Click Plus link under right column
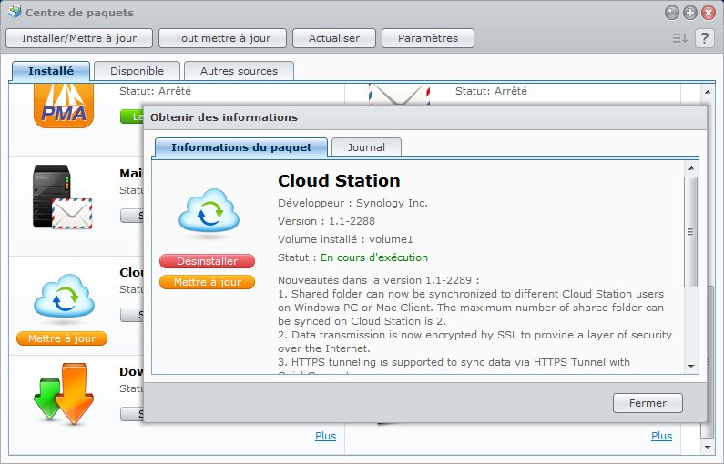Image resolution: width=724 pixels, height=464 pixels. click(x=662, y=436)
